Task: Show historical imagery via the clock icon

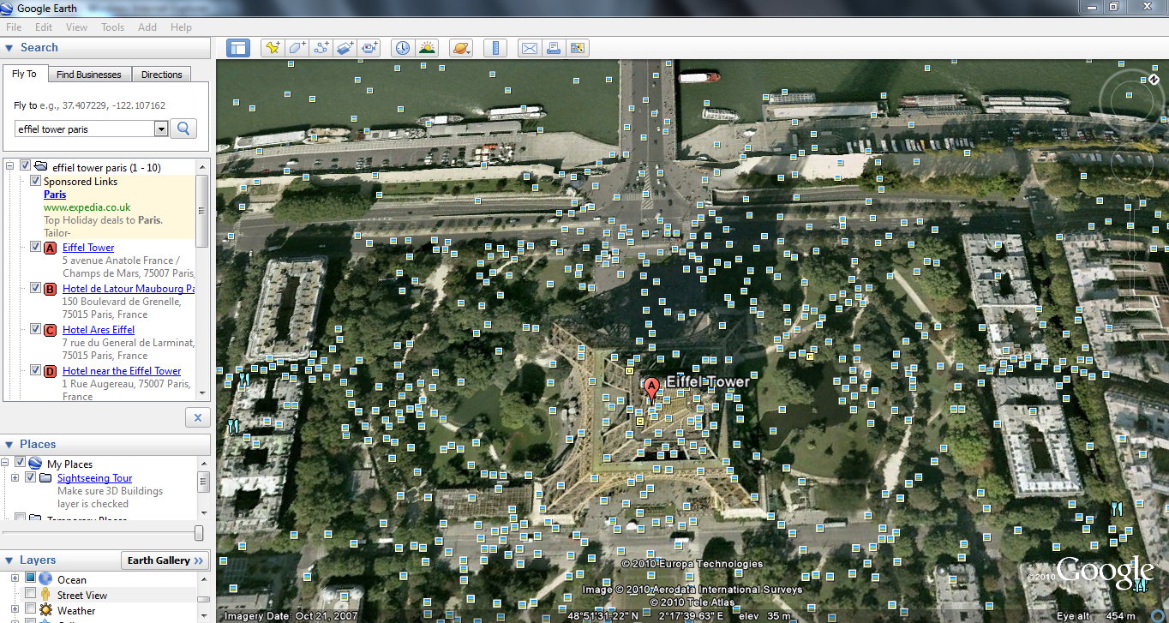Action: click(x=402, y=48)
